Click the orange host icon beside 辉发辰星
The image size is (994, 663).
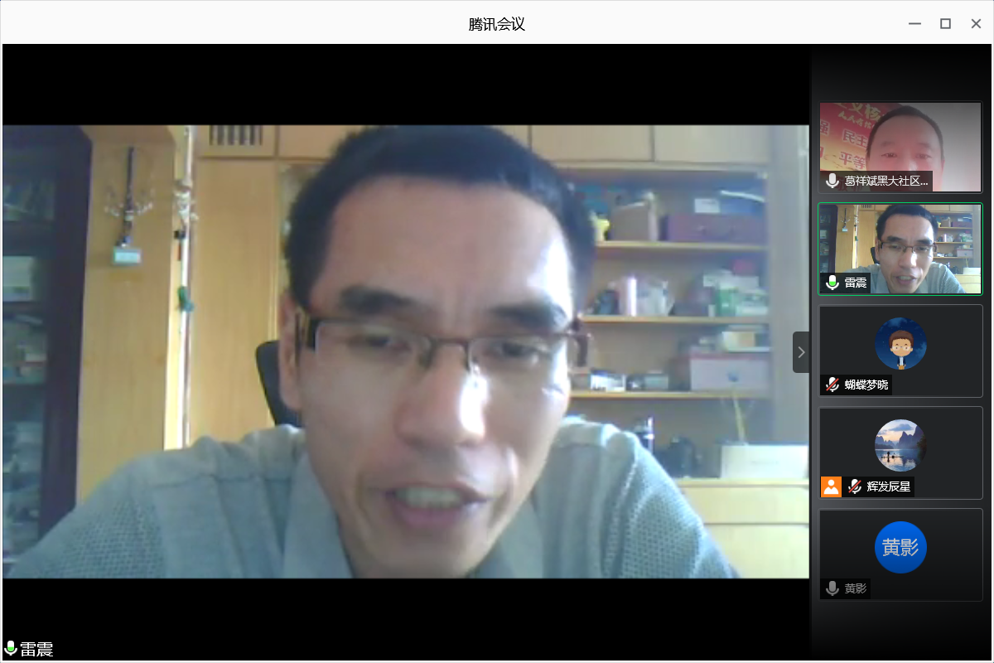pos(831,486)
